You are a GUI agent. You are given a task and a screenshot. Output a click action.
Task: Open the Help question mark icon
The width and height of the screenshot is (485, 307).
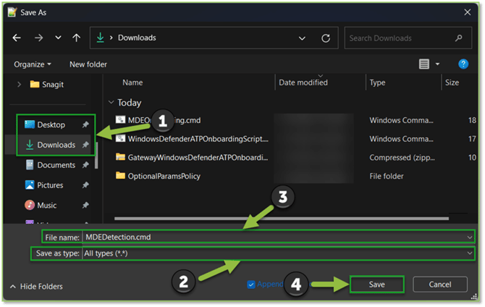click(463, 64)
